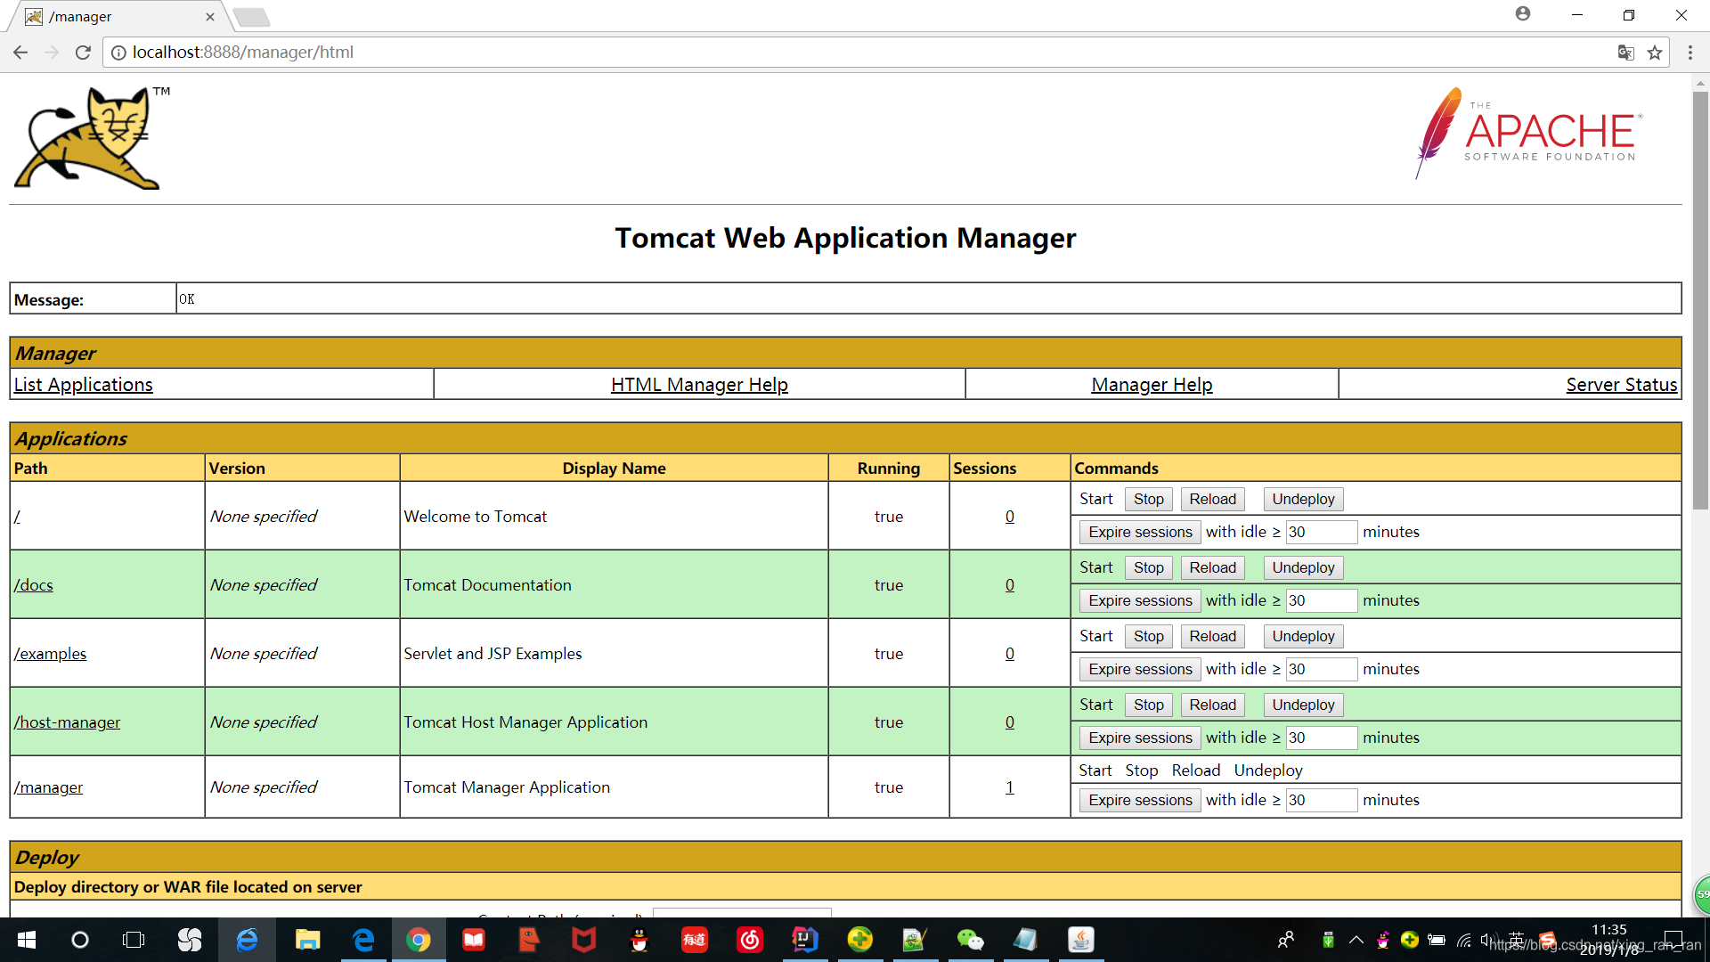
Task: Open the Windows Start menu
Action: click(x=26, y=940)
